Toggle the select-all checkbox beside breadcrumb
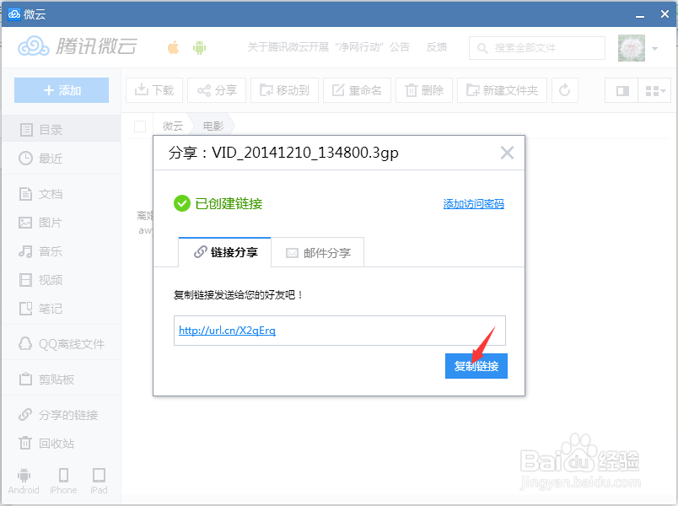The image size is (678, 506). click(x=140, y=126)
